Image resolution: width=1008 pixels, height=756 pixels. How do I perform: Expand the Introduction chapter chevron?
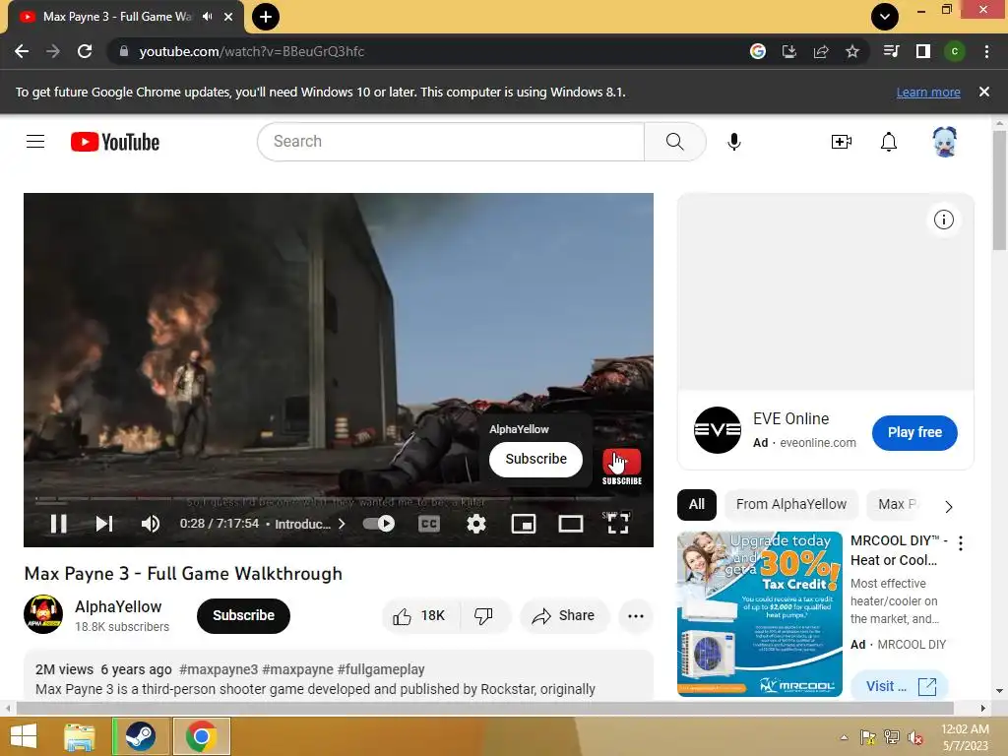click(x=342, y=524)
